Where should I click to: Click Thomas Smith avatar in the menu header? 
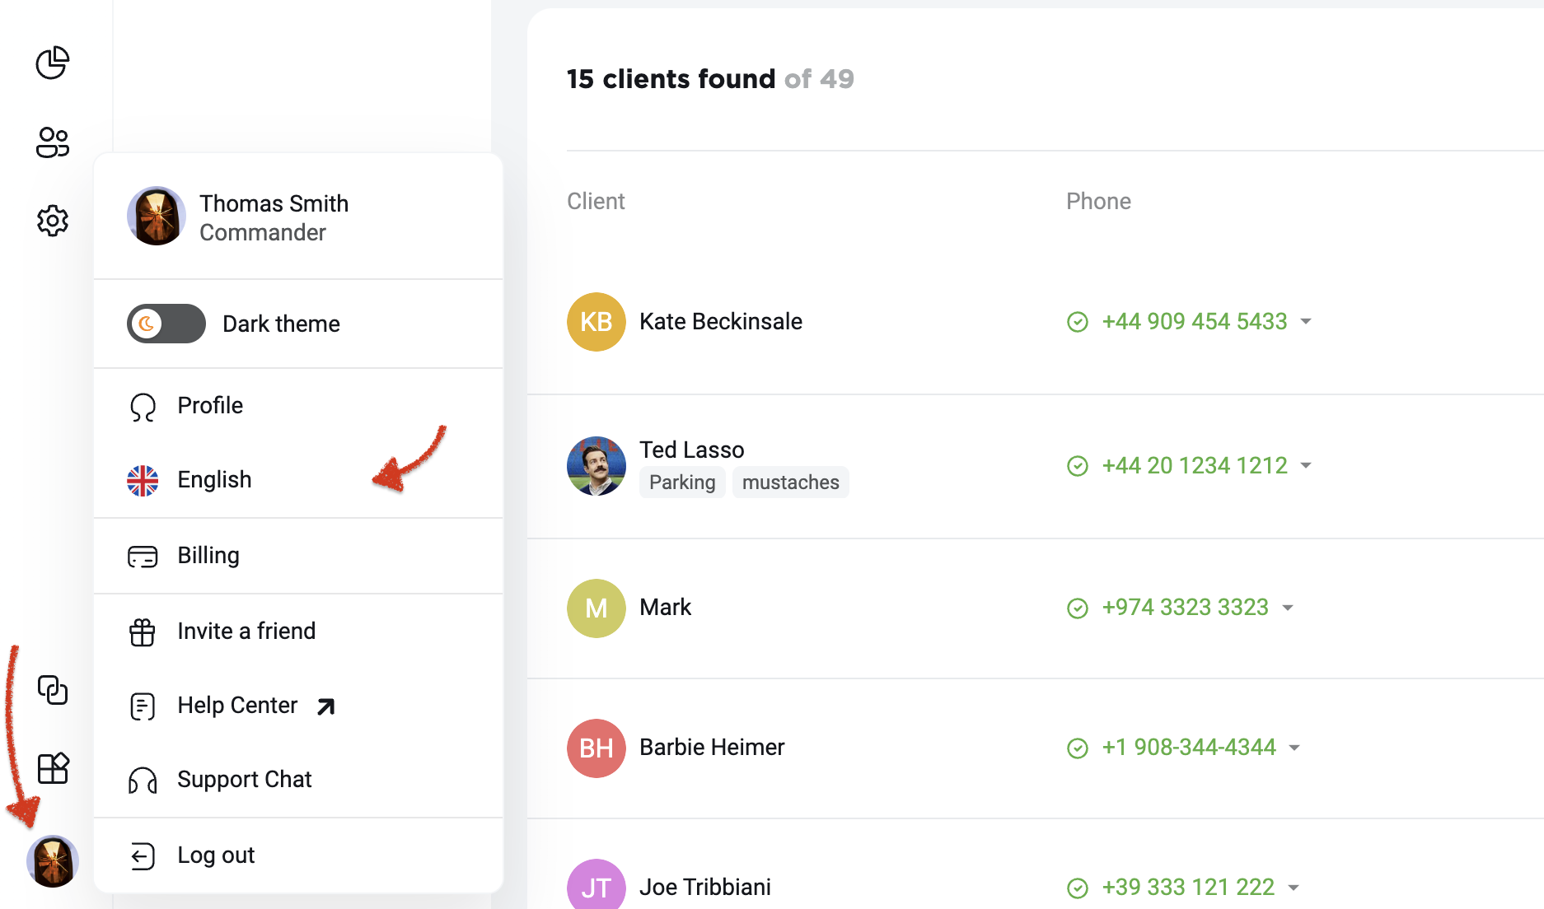[157, 216]
